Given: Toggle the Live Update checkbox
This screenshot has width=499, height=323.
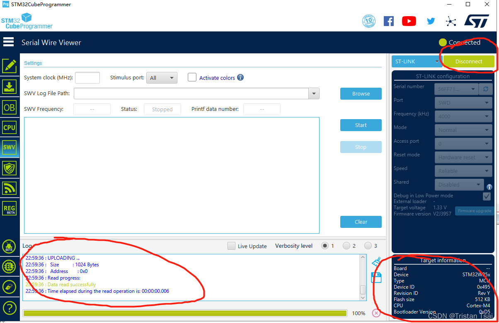Looking at the screenshot, I should click(x=231, y=246).
